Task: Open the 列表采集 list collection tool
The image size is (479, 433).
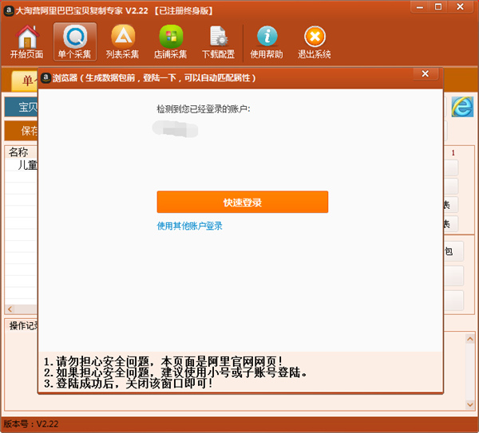Action: click(122, 41)
